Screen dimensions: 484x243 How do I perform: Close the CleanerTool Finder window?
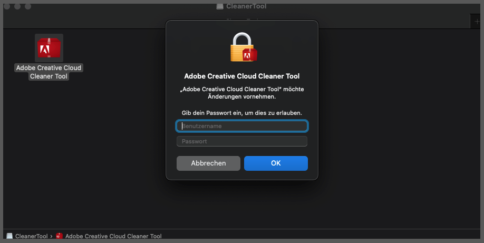[7, 6]
